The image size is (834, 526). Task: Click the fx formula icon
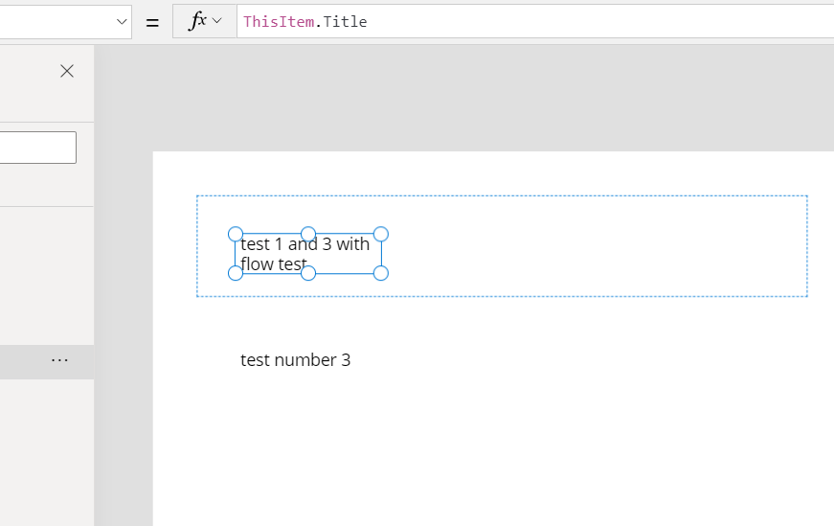197,21
